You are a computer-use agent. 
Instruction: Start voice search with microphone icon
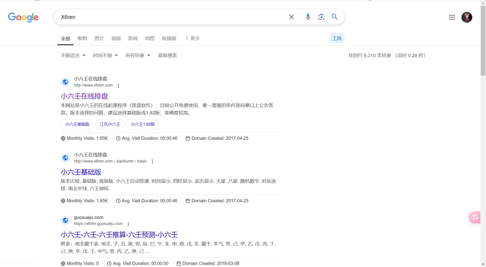(308, 17)
